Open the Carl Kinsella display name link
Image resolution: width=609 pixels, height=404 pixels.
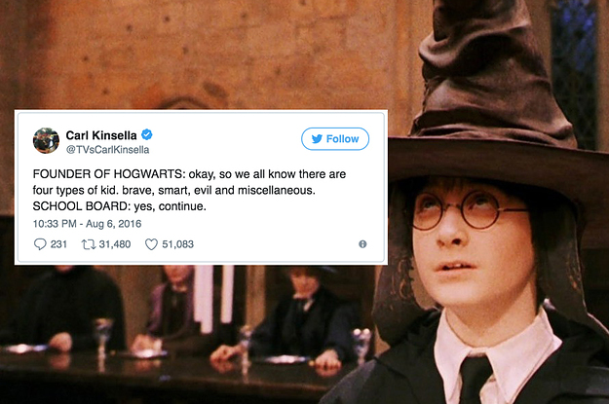[101, 135]
